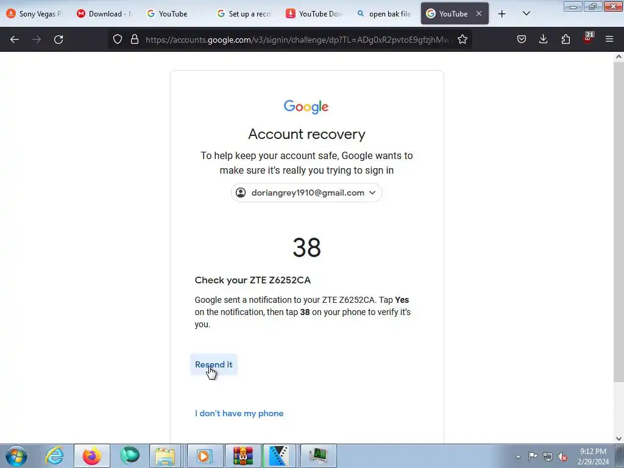Image resolution: width=624 pixels, height=468 pixels.
Task: Reload the page with the refresh icon
Action: coord(58,40)
